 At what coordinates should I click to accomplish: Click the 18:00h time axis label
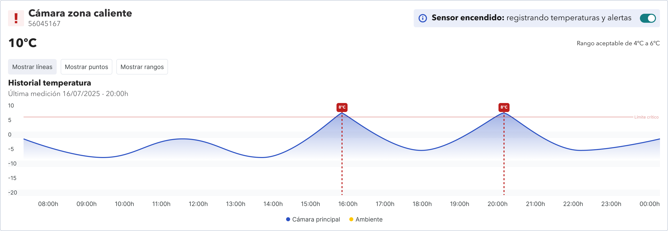(422, 204)
